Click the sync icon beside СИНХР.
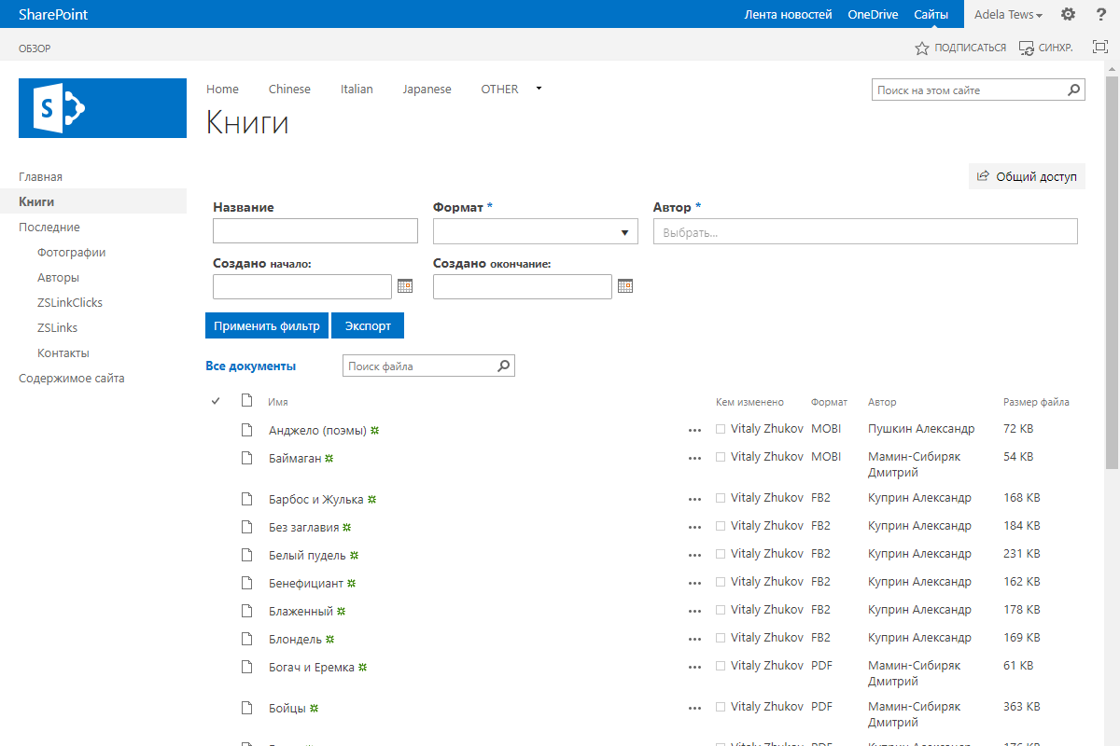The width and height of the screenshot is (1120, 746). [1027, 48]
